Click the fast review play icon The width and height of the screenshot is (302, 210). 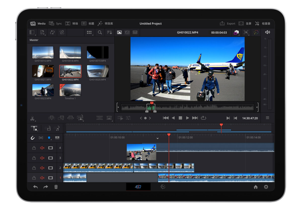[x=120, y=118]
